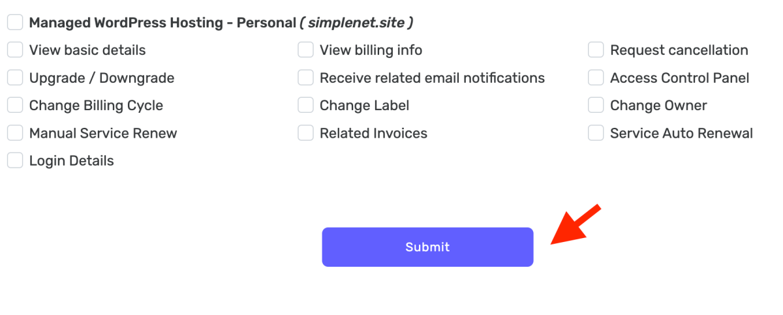Enable the Service Auto Renewal checkbox
The width and height of the screenshot is (783, 315).
click(596, 133)
